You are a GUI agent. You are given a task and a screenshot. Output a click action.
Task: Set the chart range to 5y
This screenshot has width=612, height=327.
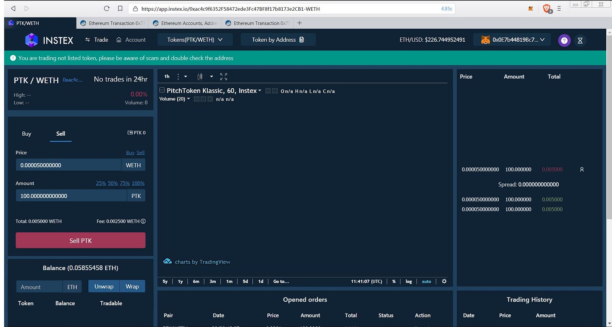165,282
